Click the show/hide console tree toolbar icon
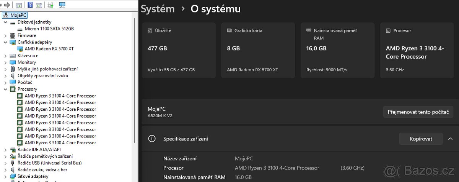The width and height of the screenshot is (459, 182). tap(18, 5)
